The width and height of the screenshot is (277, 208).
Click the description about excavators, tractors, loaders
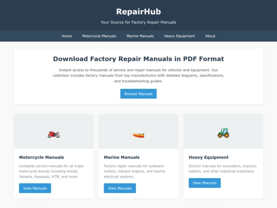(223, 168)
